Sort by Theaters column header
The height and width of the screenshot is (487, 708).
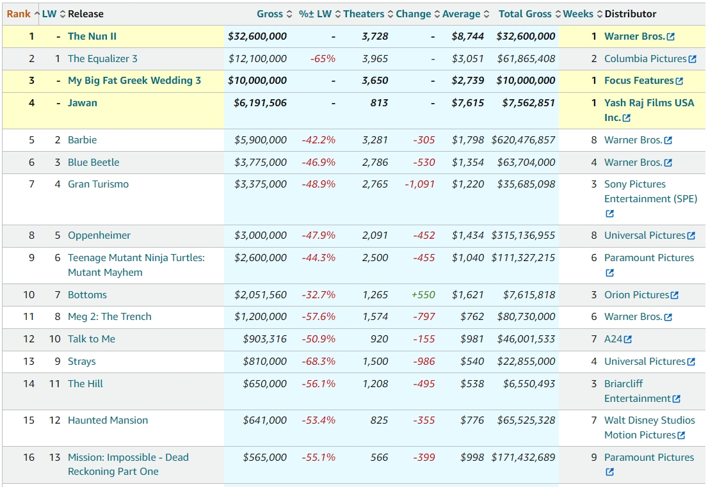click(368, 14)
